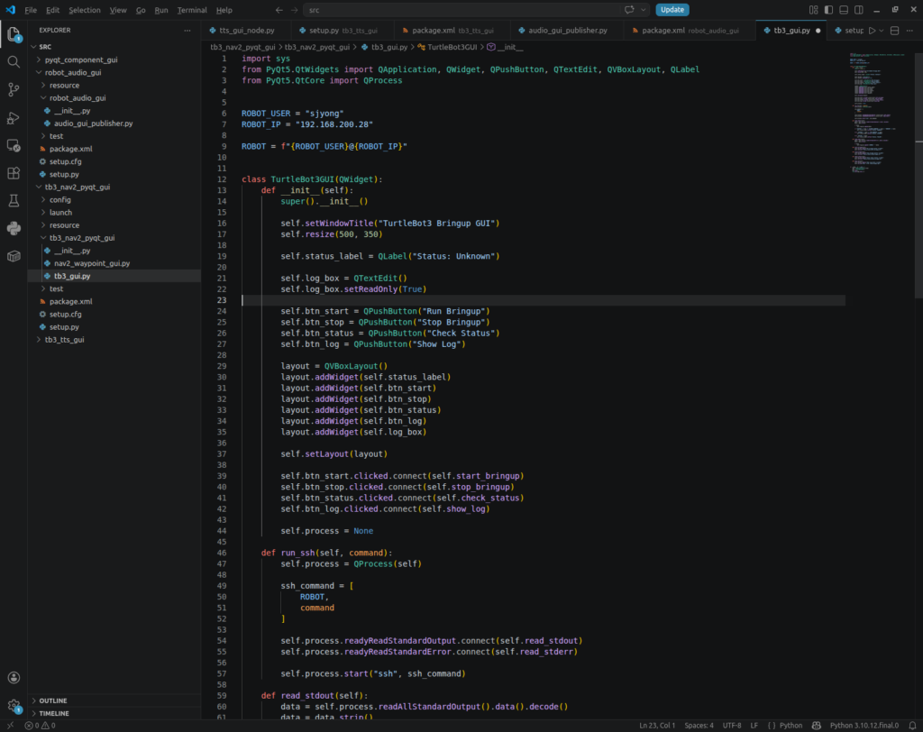Open Run and Debug view icon
The width and height of the screenshot is (923, 732).
tap(14, 118)
